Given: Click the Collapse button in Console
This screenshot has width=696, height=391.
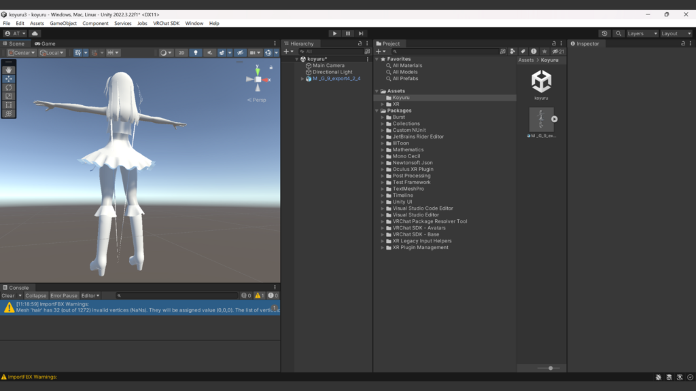Looking at the screenshot, I should (x=36, y=296).
